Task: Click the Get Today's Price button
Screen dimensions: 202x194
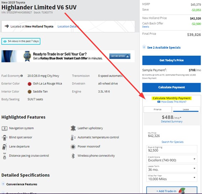Action: pos(171,60)
